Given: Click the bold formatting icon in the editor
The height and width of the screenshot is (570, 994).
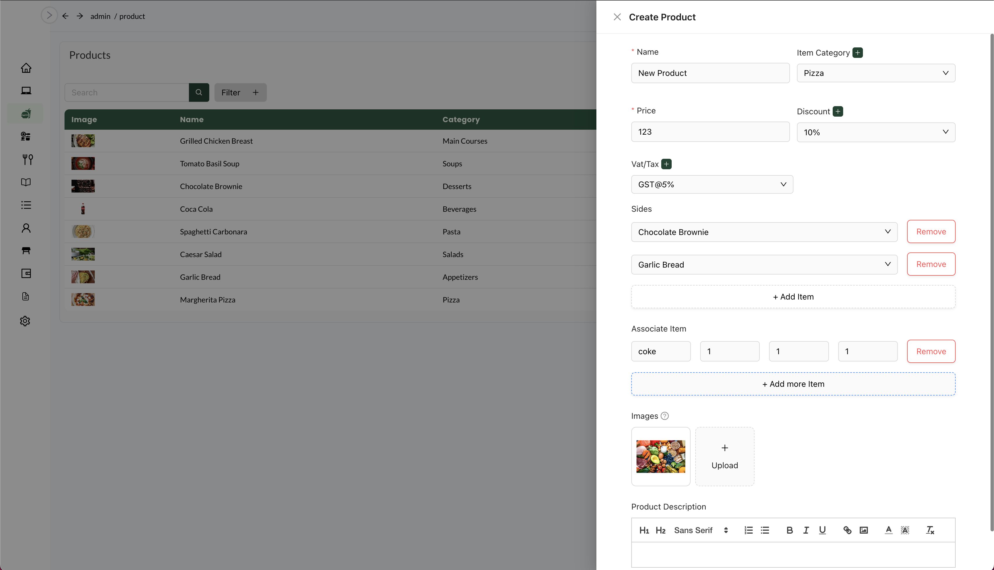Looking at the screenshot, I should pos(789,530).
